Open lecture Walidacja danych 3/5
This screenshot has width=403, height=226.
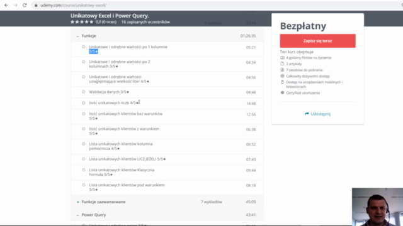coord(109,92)
